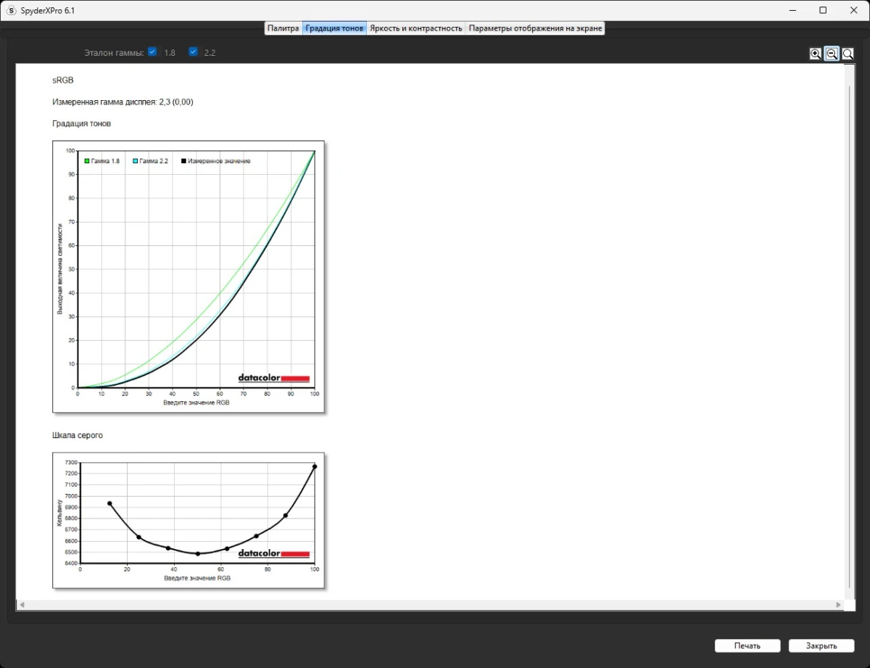Click the datacolor logo on gamma chart

click(274, 378)
